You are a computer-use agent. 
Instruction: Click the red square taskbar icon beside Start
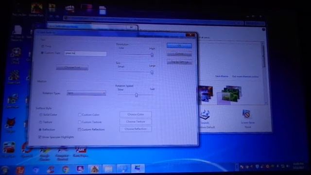click(20, 170)
